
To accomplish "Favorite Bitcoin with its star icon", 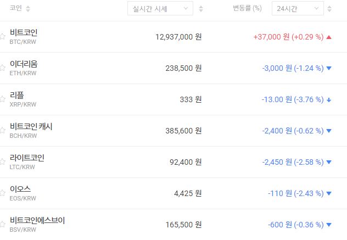I will [3, 37].
